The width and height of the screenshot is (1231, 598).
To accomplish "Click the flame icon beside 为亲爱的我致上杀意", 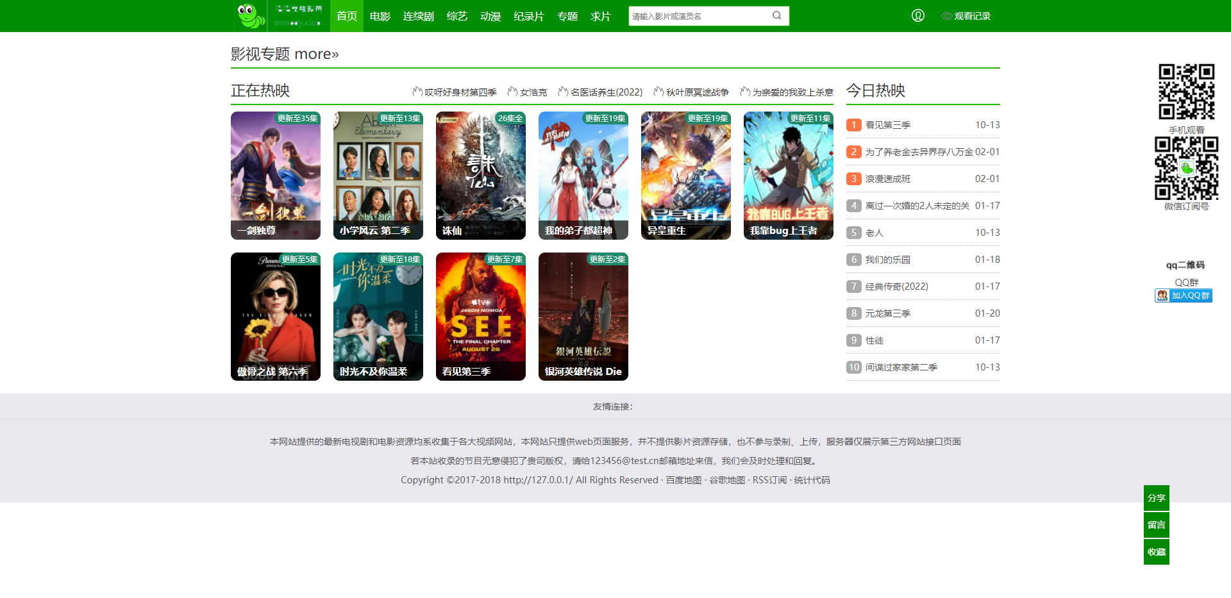I will pos(745,92).
